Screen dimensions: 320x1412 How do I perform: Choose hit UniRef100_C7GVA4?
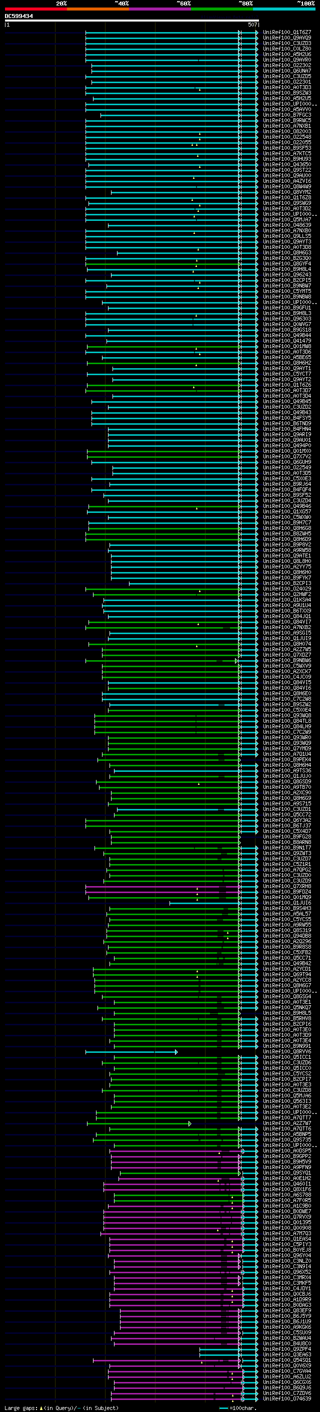tap(286, 1371)
